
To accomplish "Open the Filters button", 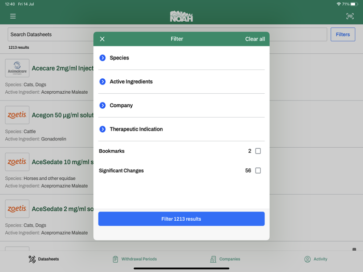I will pyautogui.click(x=343, y=35).
